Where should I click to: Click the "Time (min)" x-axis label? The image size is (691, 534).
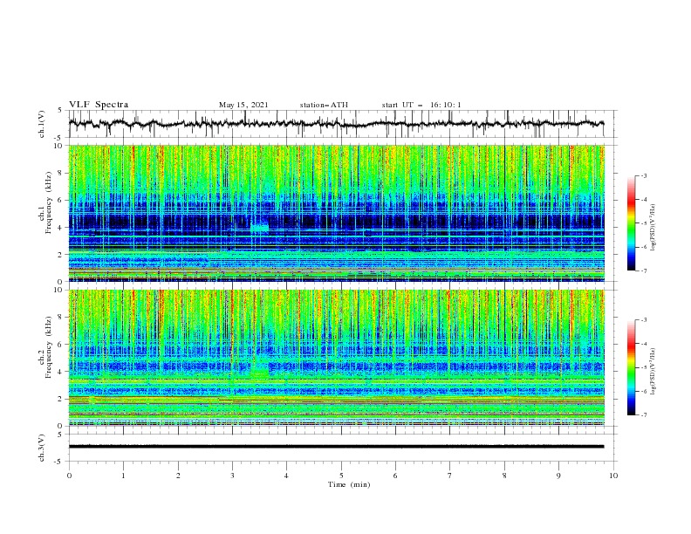(349, 484)
